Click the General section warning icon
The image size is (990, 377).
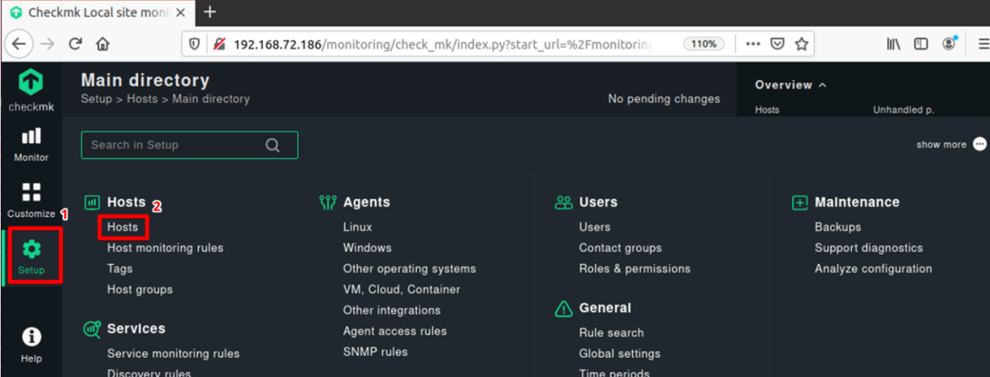click(x=563, y=309)
